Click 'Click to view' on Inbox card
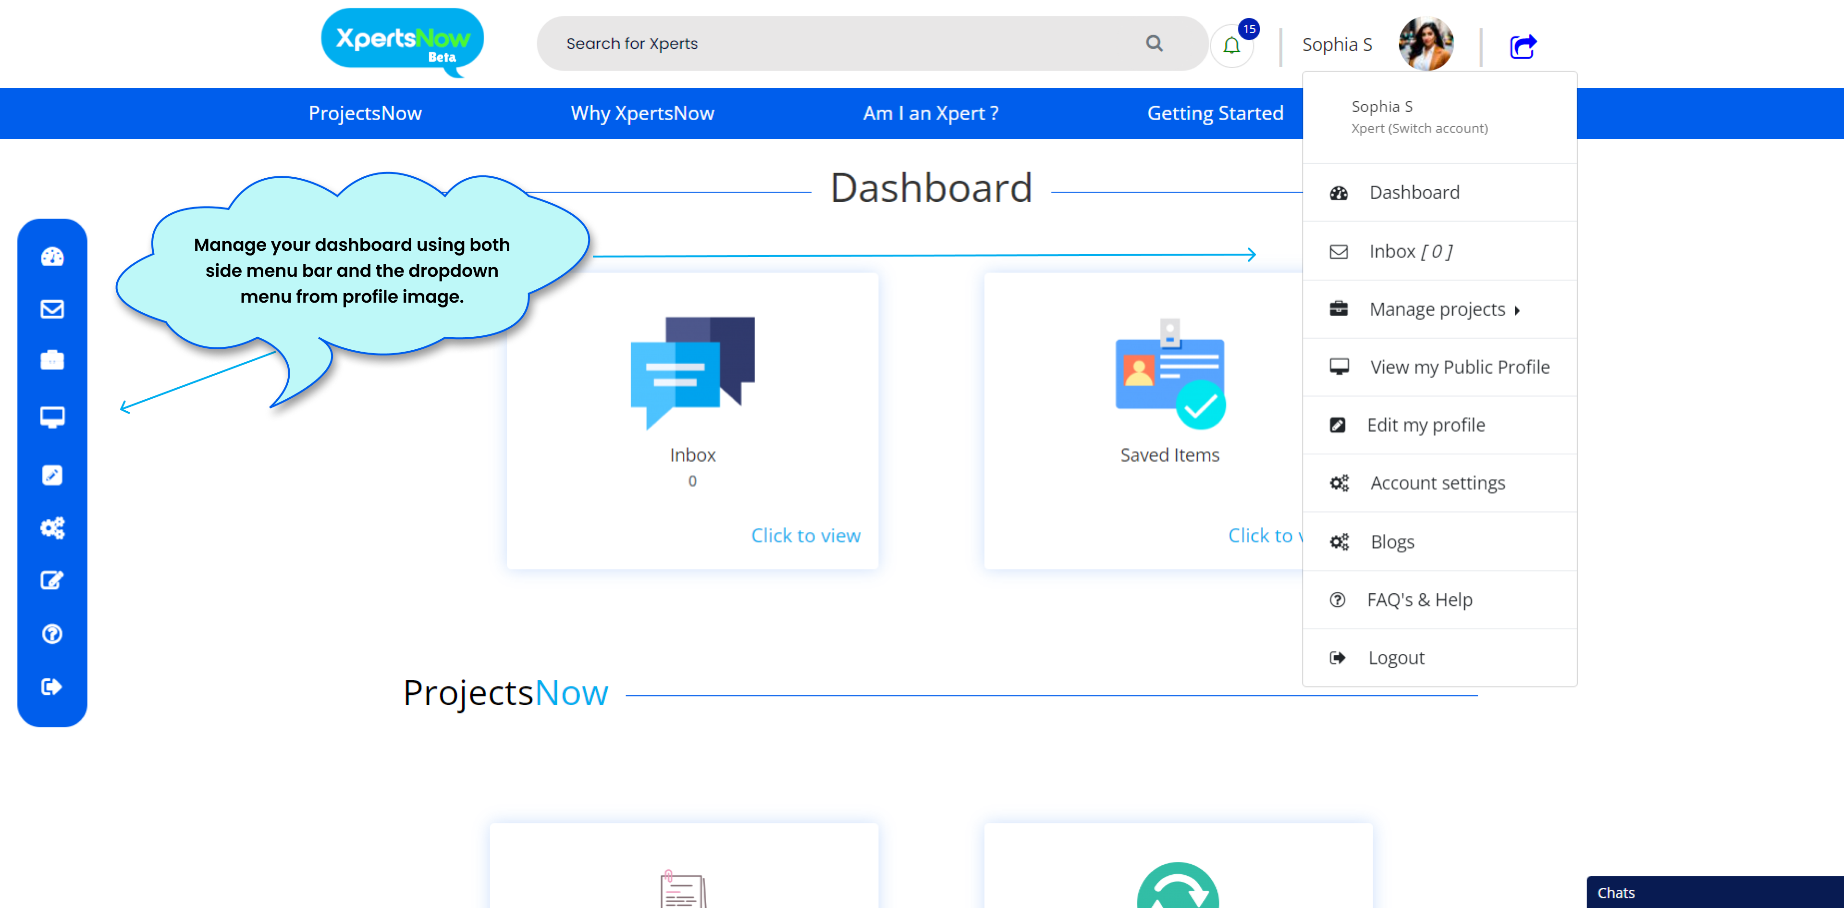 pos(805,535)
